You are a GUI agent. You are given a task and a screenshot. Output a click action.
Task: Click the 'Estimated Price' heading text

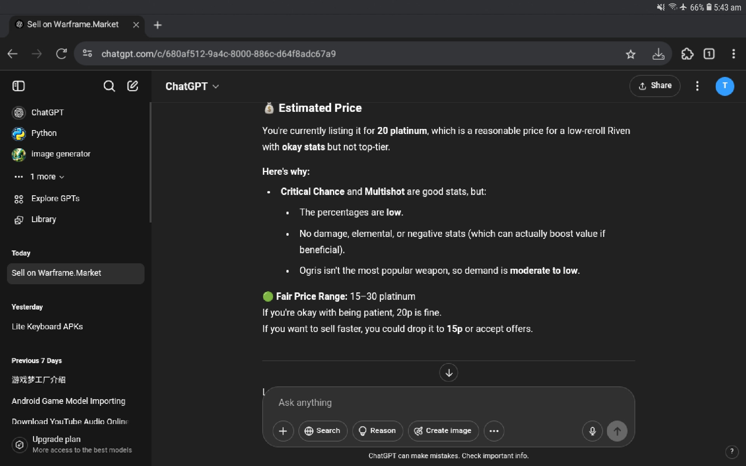320,108
